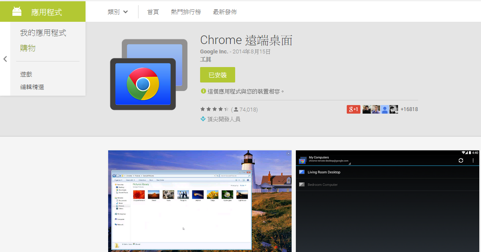Go to the 首頁 tab
481x252 pixels.
point(153,12)
